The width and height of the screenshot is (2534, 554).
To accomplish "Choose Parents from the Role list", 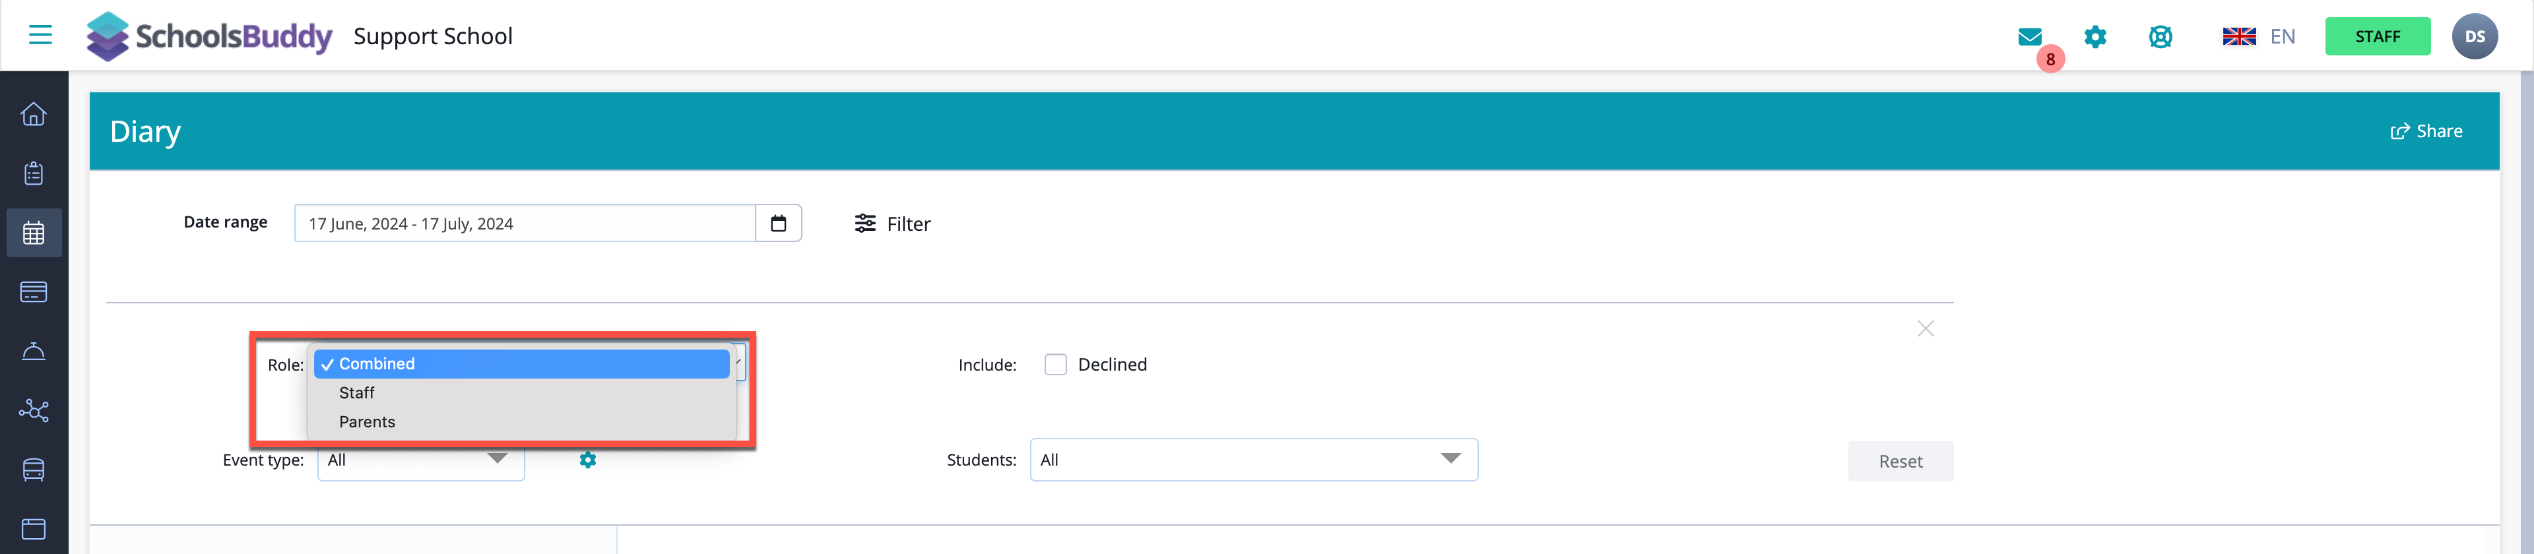I will click(x=367, y=422).
